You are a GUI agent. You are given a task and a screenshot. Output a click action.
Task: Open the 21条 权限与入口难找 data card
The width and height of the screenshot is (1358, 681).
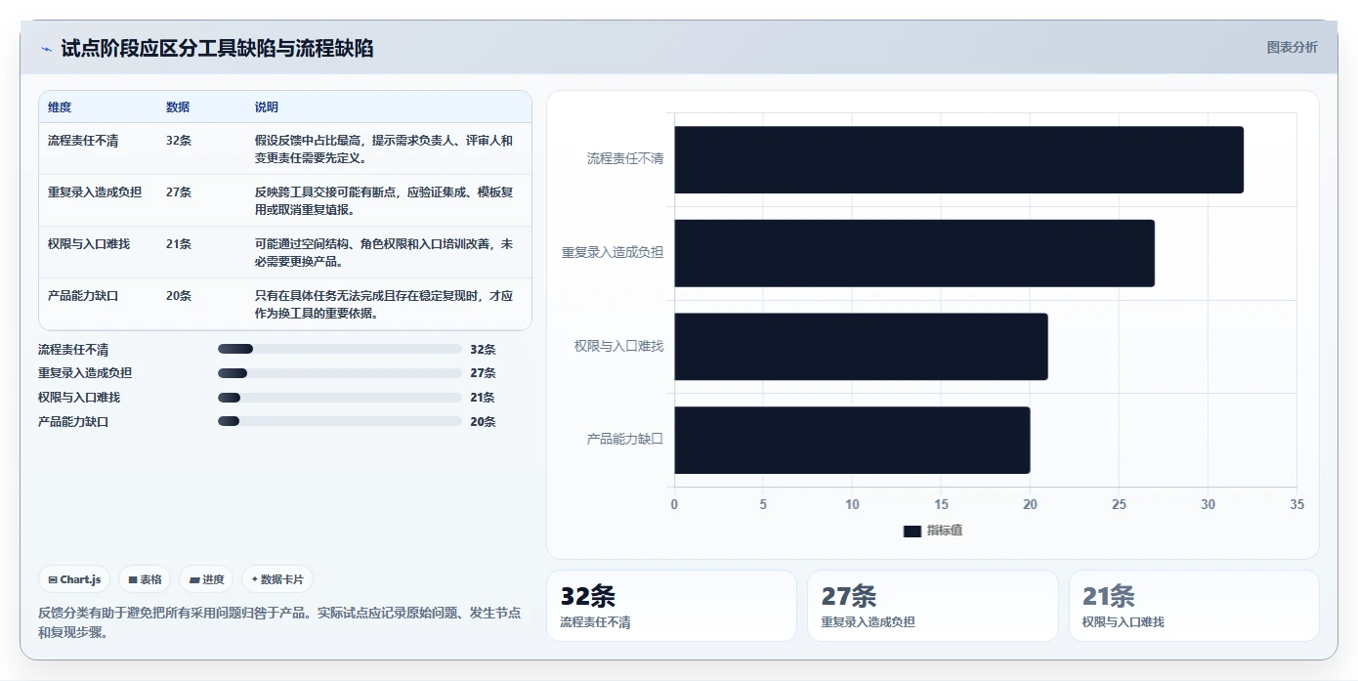(1194, 606)
